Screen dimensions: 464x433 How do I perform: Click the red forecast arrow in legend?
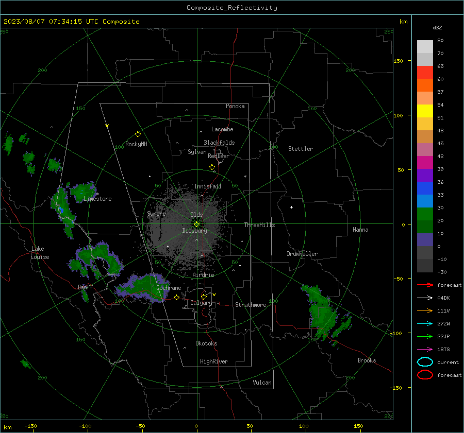(x=425, y=285)
